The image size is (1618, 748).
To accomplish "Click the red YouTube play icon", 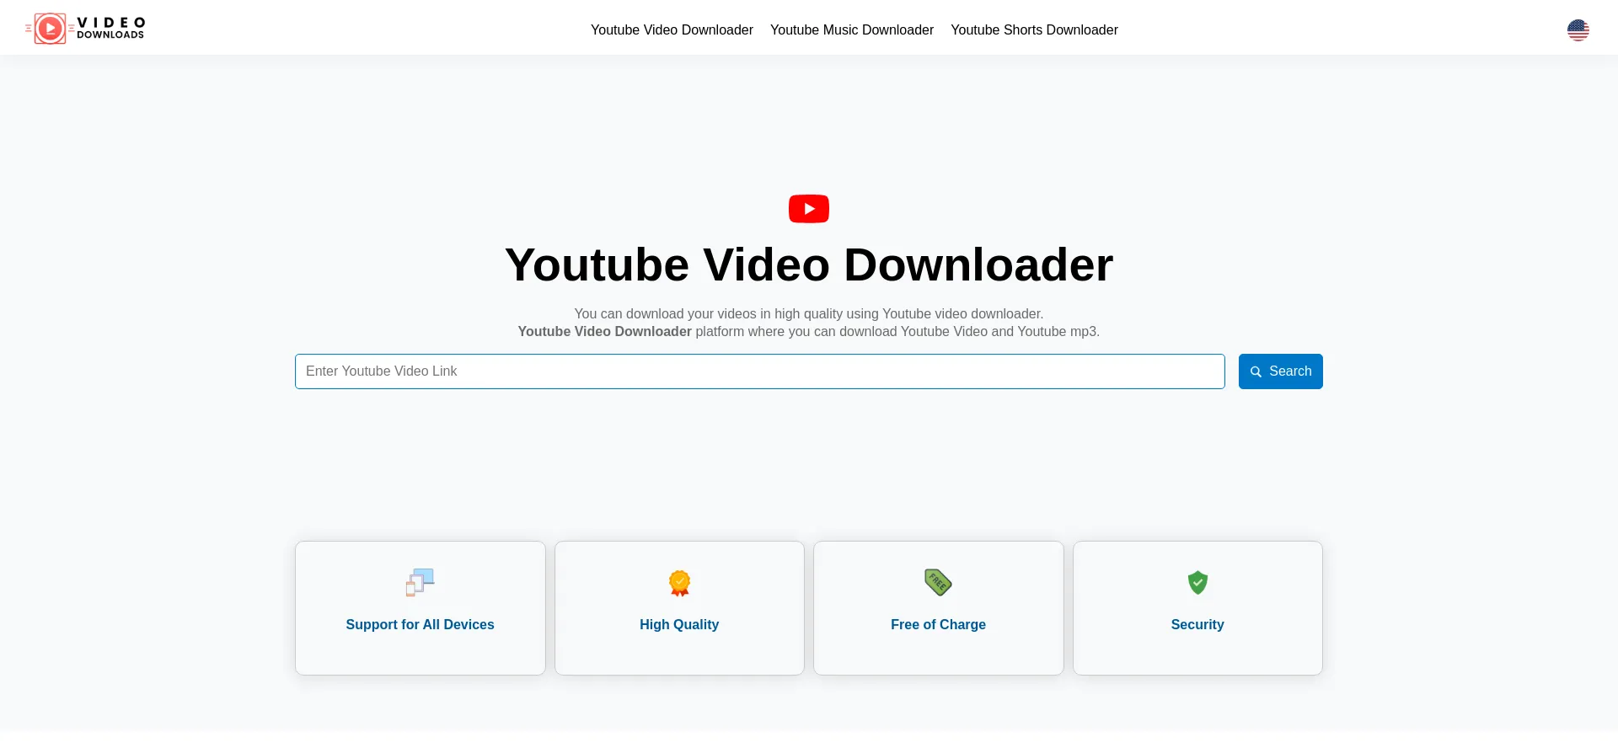I will [x=809, y=209].
